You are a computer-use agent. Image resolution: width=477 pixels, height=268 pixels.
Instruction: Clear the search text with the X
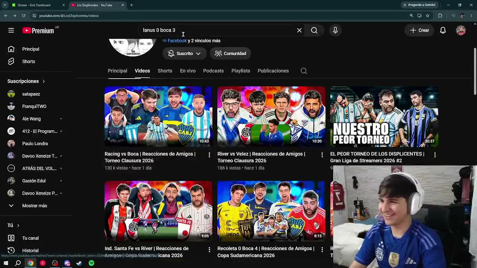pos(299,30)
